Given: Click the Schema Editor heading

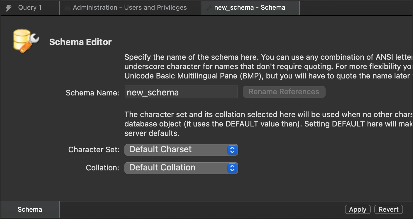Looking at the screenshot, I should coord(80,42).
